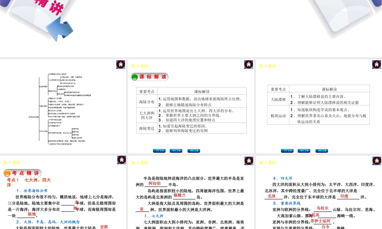Click the rightmost blue nav button on 大陆漂移 slide

tap(322, 151)
